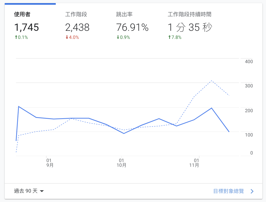Click the green up arrow beside 0.1%
The height and width of the screenshot is (202, 266).
click(x=16, y=37)
